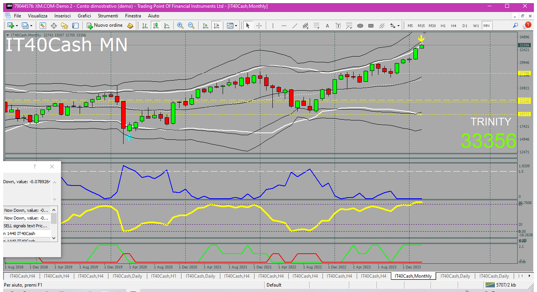Select the Text Label tool

point(338,26)
